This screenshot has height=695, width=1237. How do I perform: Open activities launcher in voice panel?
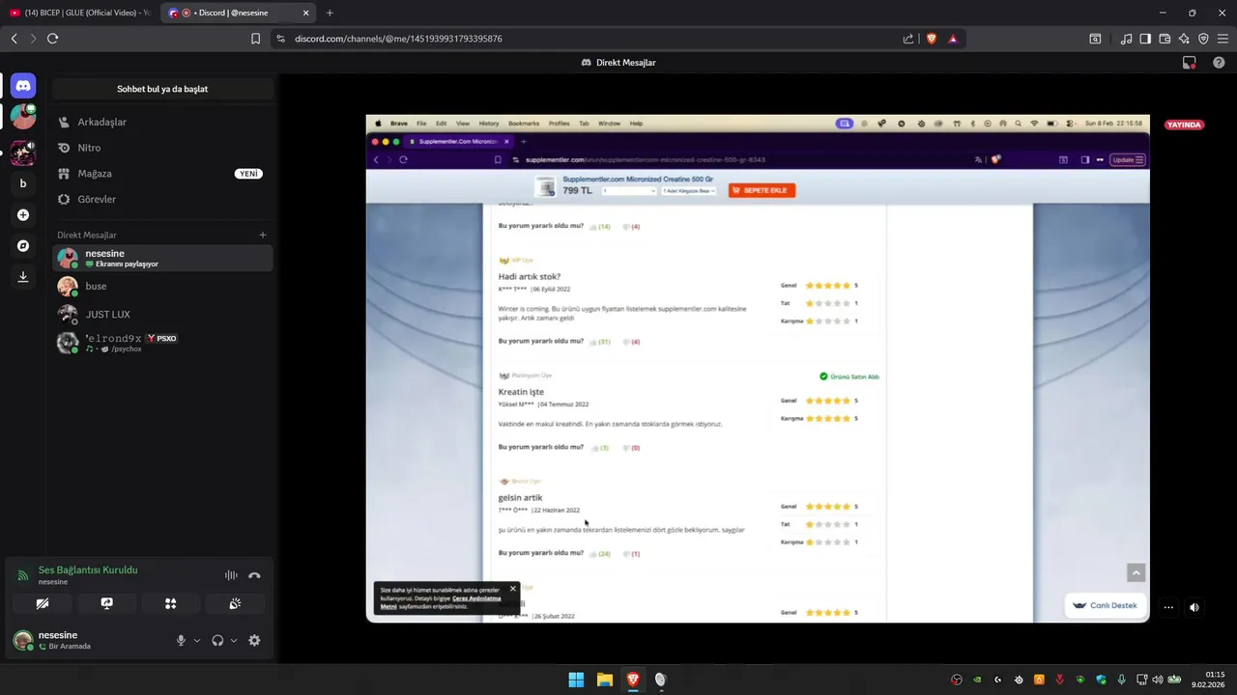tap(170, 603)
